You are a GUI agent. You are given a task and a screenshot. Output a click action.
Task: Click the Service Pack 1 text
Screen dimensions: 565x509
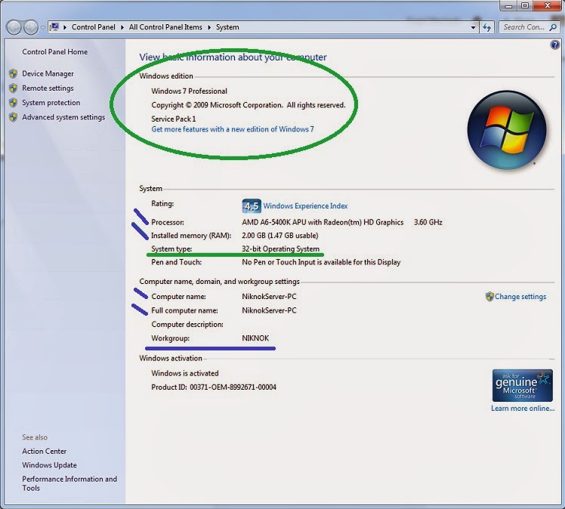173,119
